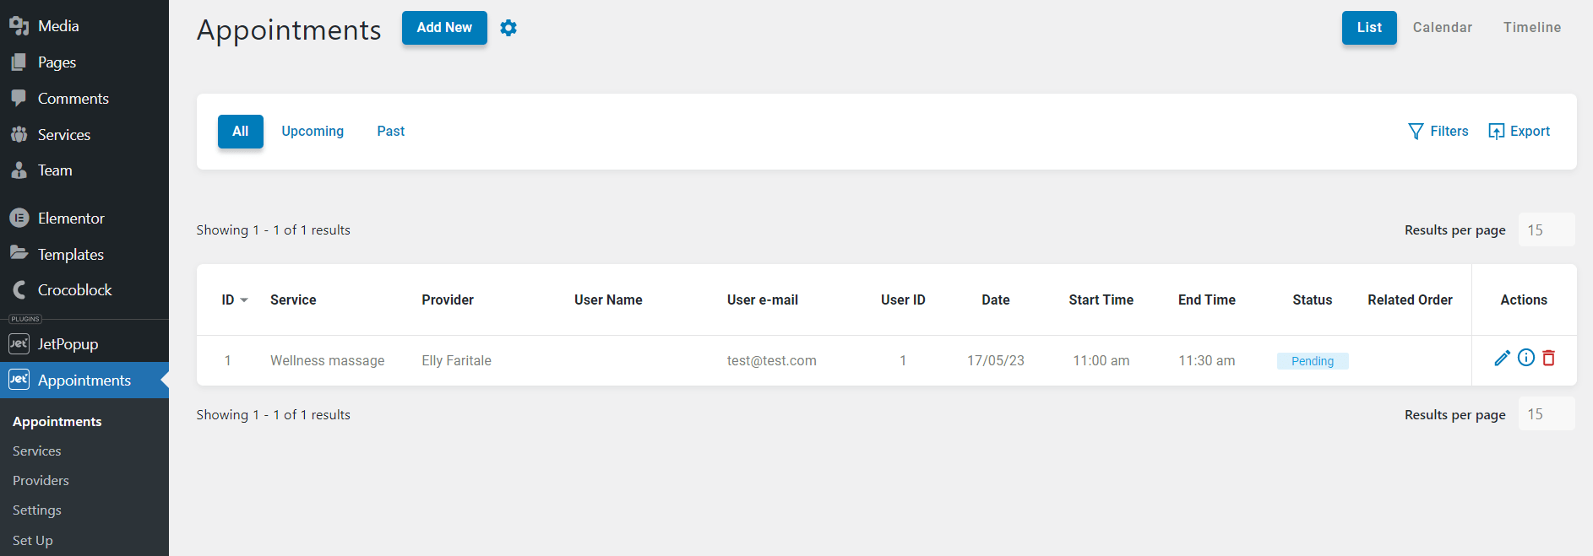Open the Providers submenu link
This screenshot has width=1593, height=556.
[41, 481]
